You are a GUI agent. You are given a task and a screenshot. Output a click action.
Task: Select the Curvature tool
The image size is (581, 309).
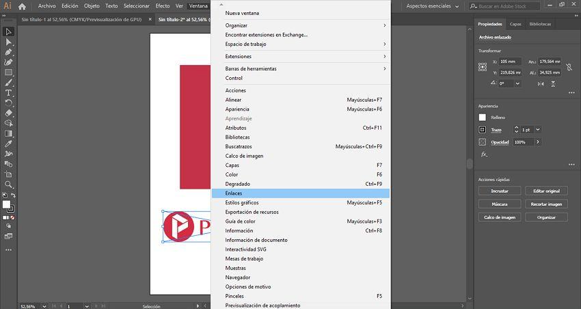[8, 62]
